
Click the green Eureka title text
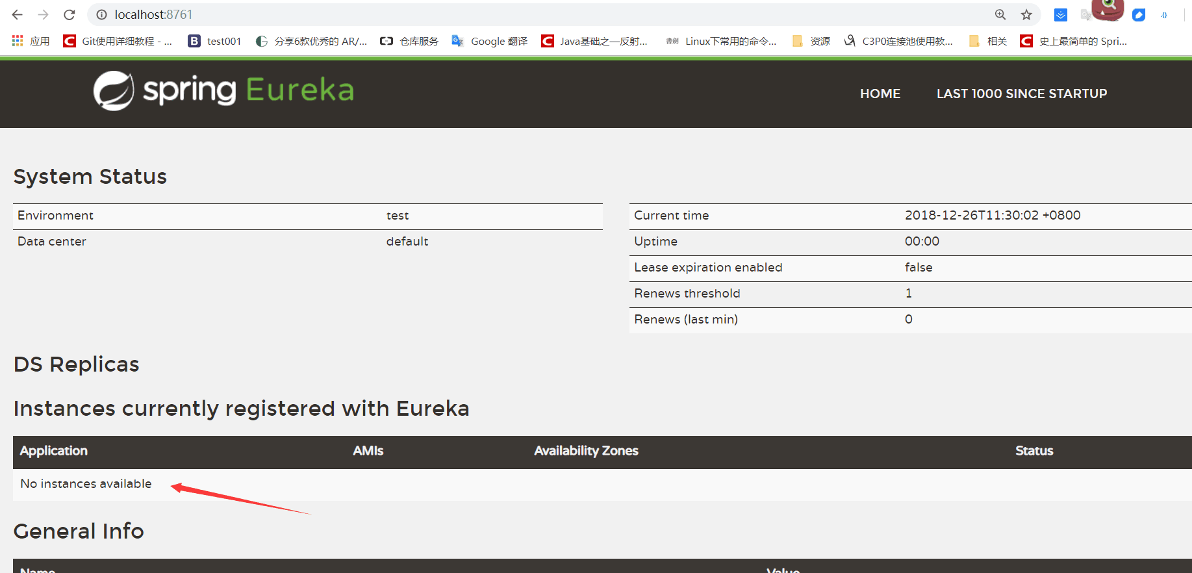300,90
